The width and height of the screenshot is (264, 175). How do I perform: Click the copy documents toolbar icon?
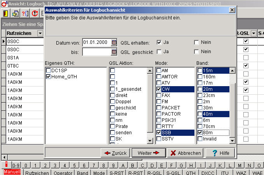point(16,13)
